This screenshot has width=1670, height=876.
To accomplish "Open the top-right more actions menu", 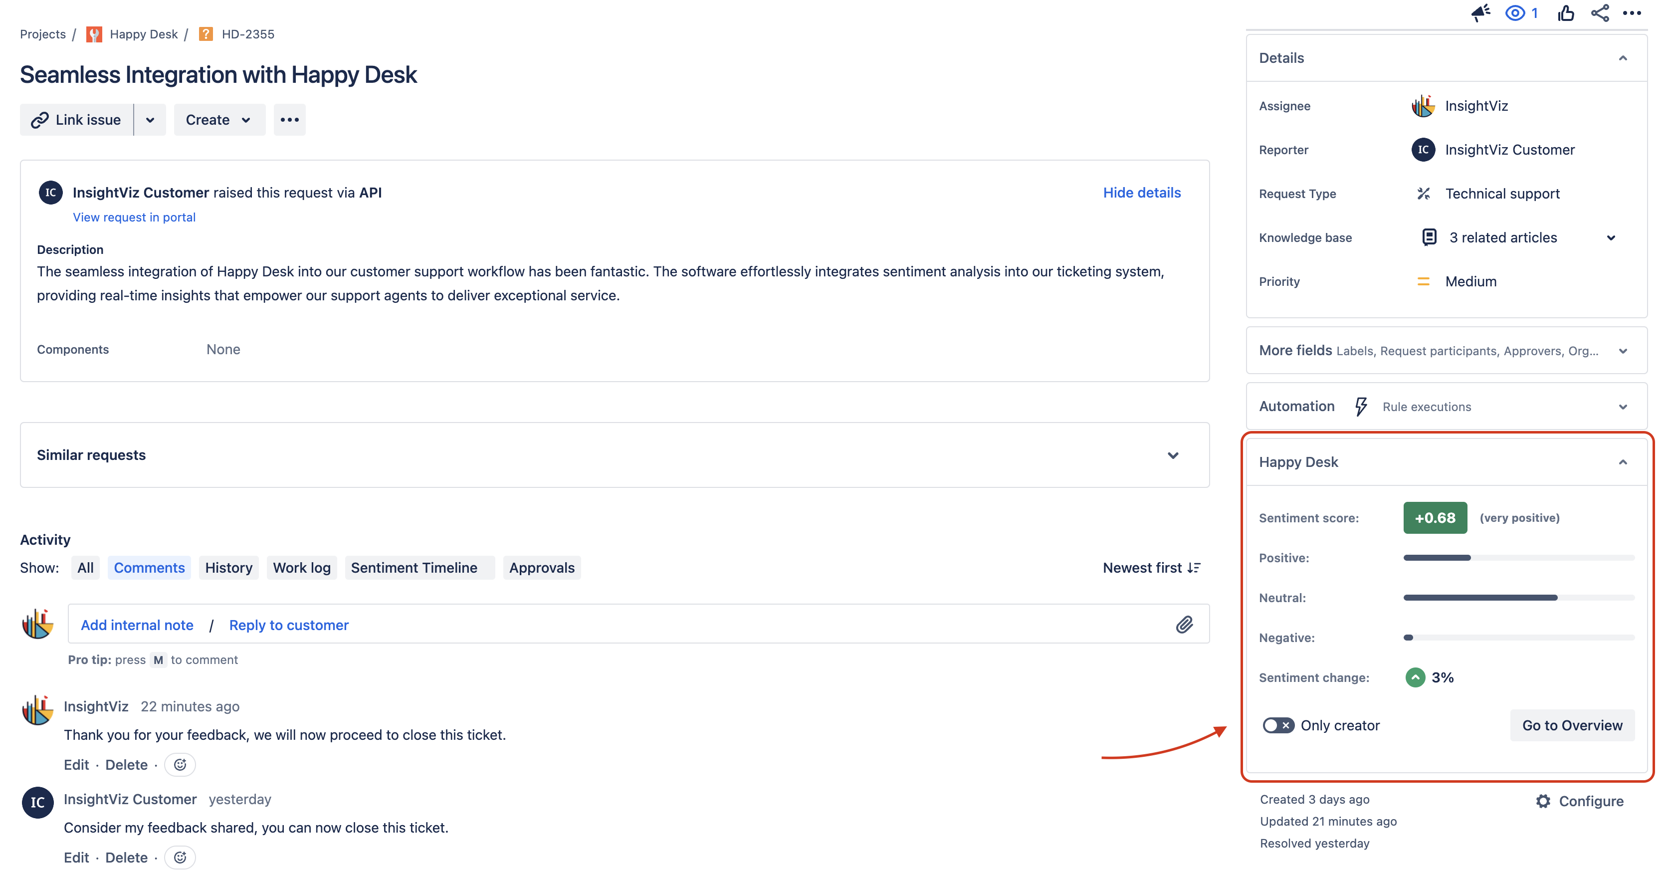I will pos(1632,13).
